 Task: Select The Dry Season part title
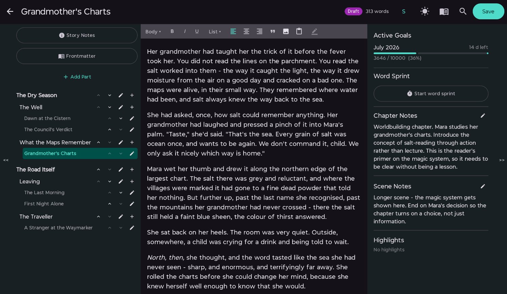coord(37,95)
